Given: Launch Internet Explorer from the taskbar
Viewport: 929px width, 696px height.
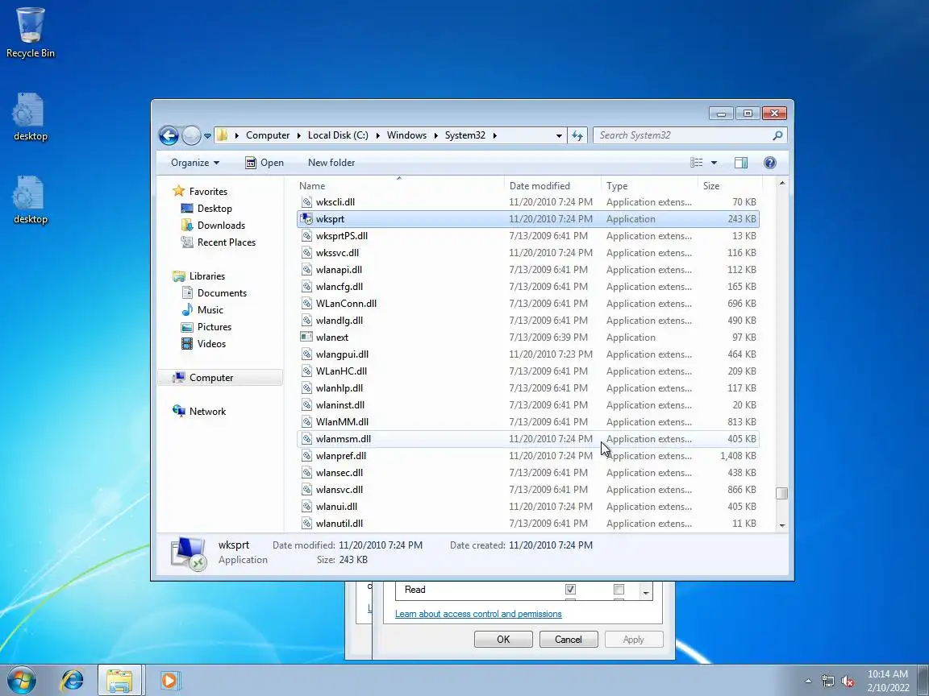Looking at the screenshot, I should tap(73, 681).
